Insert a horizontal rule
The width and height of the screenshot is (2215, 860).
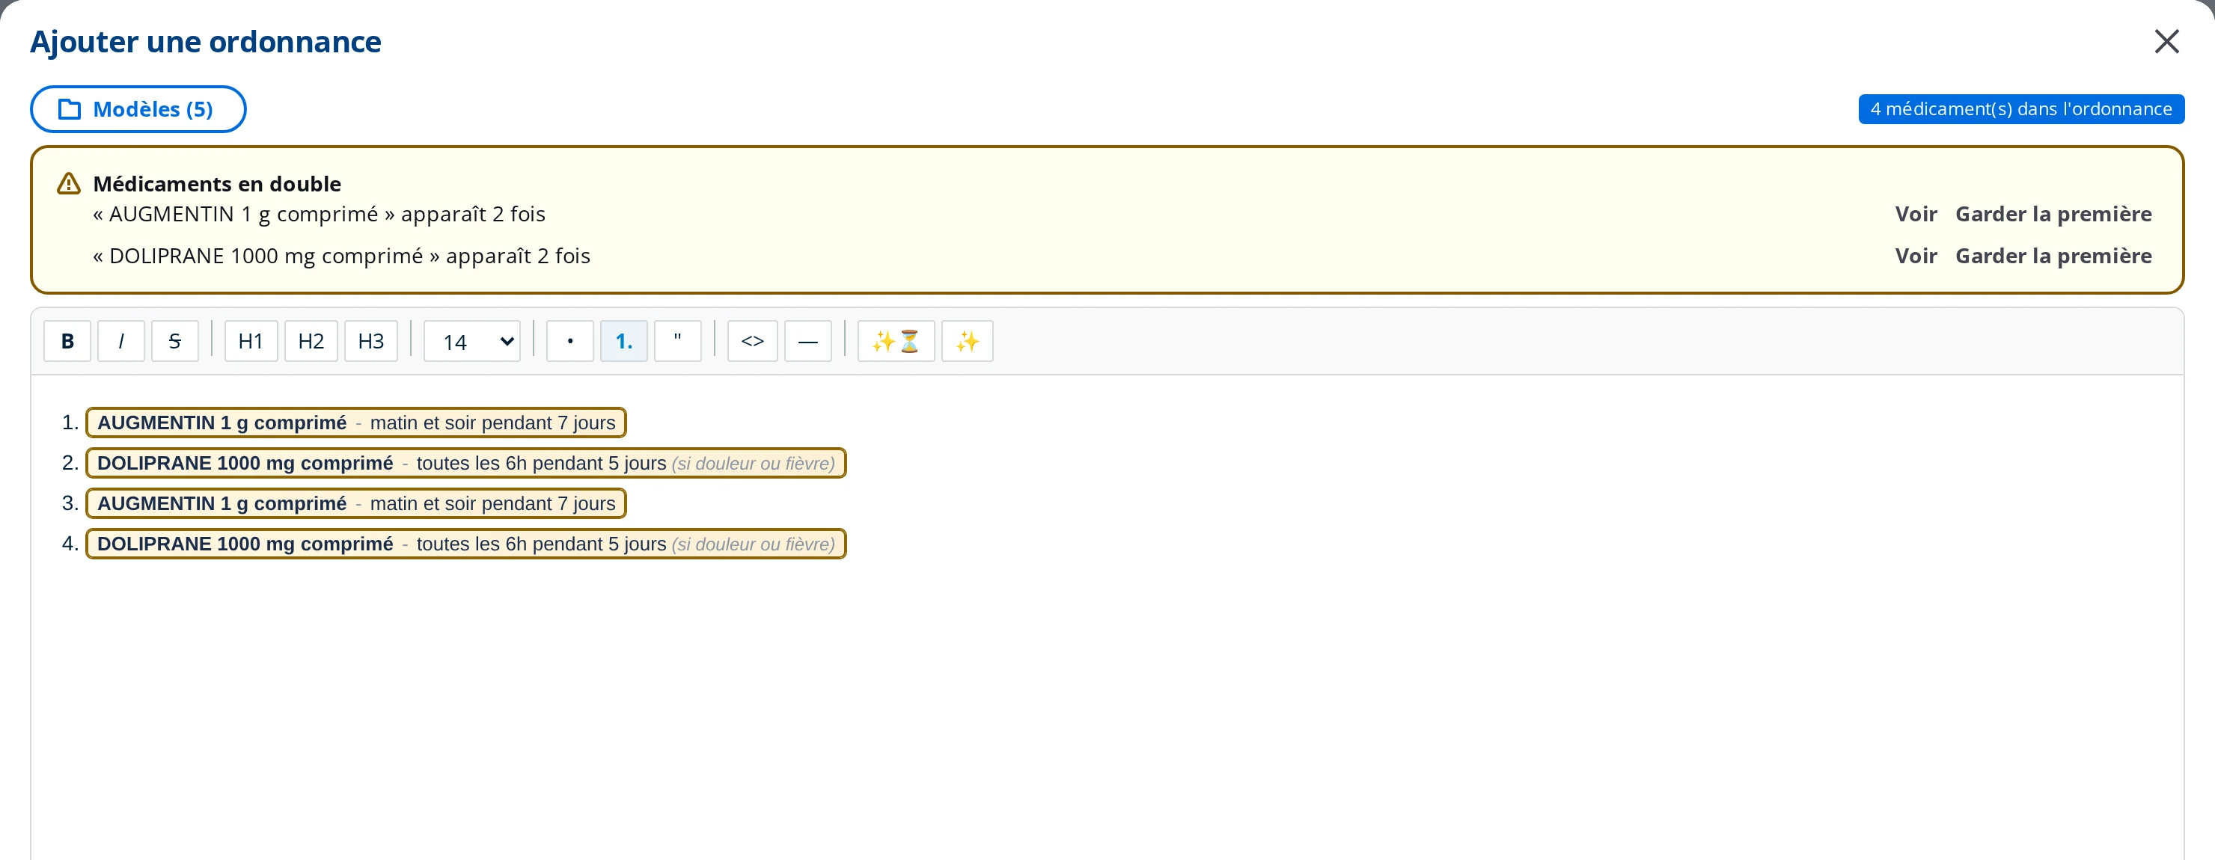tap(808, 341)
